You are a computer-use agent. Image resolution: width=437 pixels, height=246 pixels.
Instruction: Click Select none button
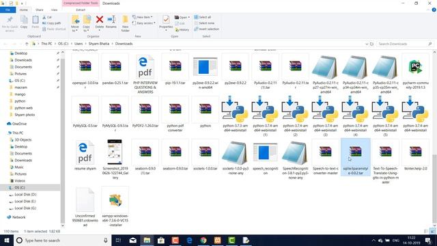tap(204, 23)
